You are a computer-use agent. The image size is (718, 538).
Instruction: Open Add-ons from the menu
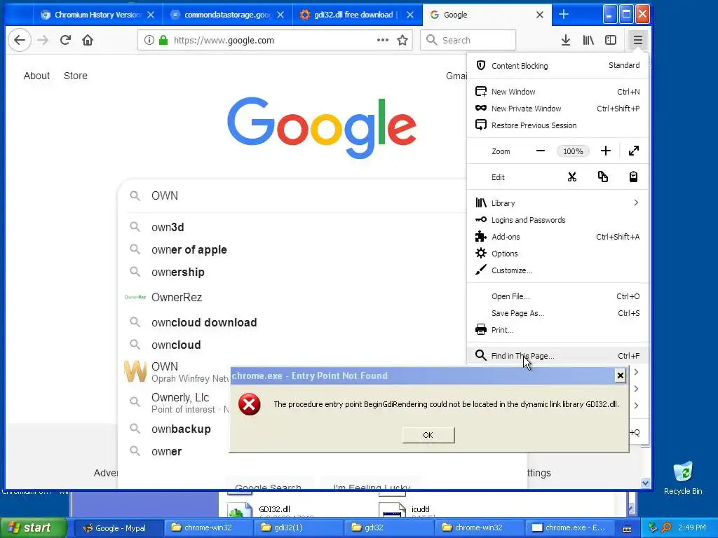[x=557, y=237]
